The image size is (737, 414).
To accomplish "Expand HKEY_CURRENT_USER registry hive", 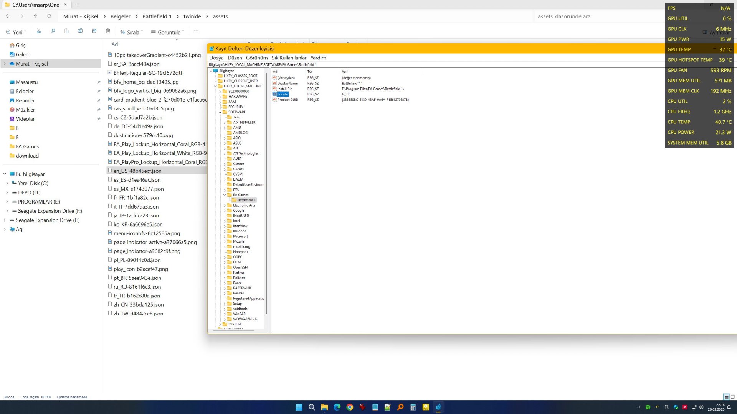I will pos(216,81).
